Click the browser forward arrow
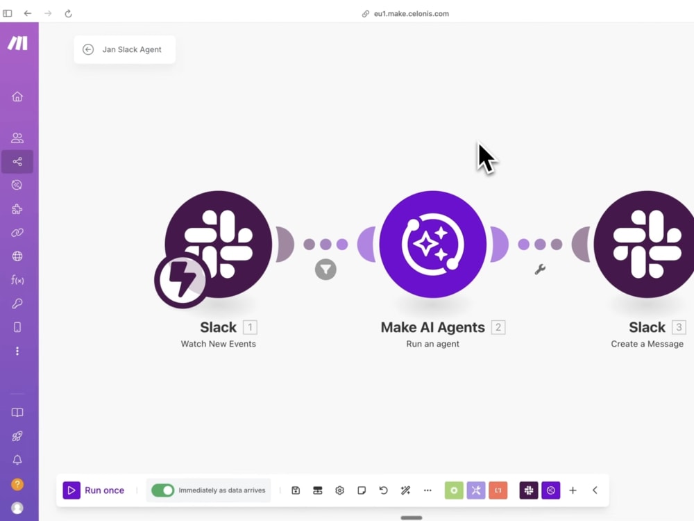The image size is (694, 521). click(x=48, y=13)
